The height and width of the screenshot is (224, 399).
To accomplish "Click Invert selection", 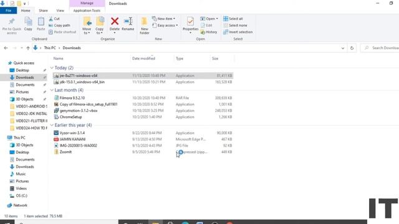I will [x=238, y=32].
